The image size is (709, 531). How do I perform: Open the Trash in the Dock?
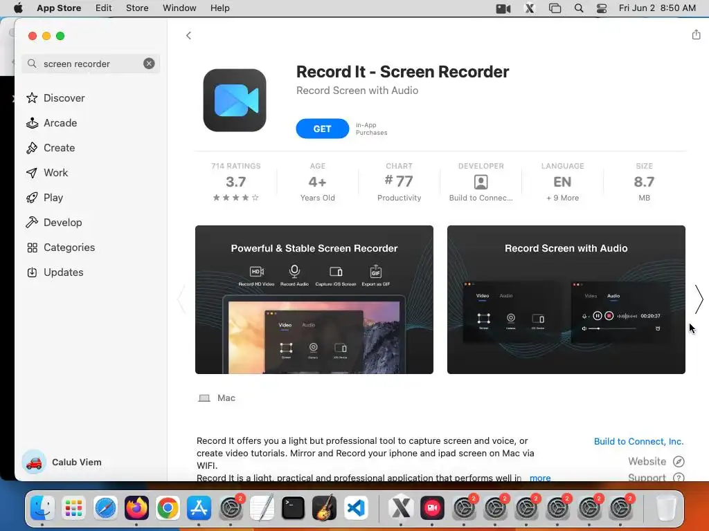click(666, 508)
